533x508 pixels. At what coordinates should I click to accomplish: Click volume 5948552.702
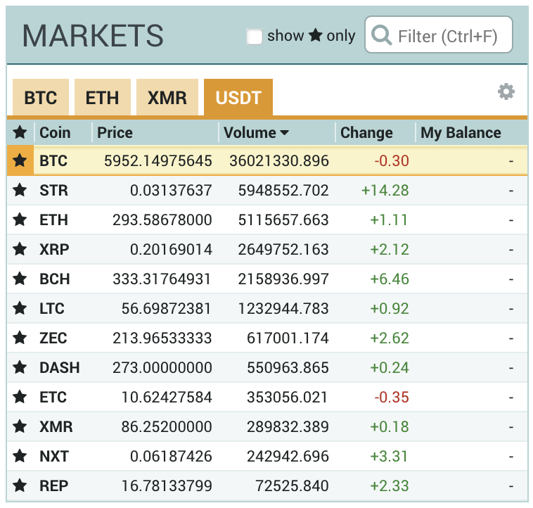point(283,191)
